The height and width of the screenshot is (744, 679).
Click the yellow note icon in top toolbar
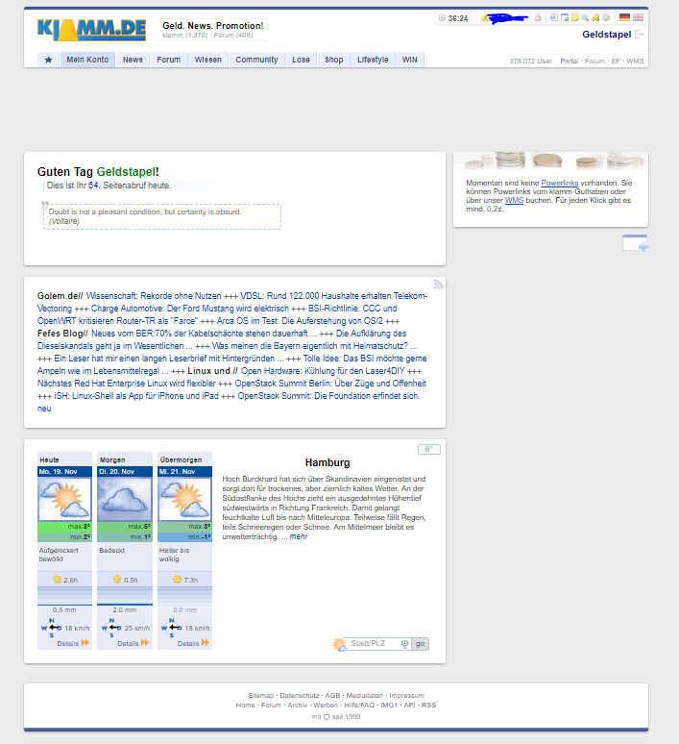click(x=574, y=17)
